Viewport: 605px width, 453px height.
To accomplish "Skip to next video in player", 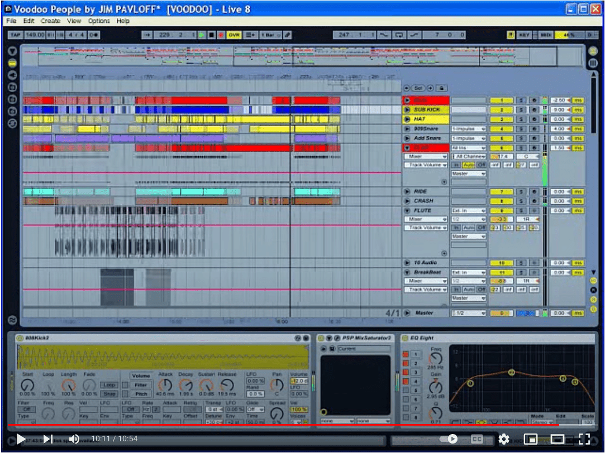I will 48,439.
